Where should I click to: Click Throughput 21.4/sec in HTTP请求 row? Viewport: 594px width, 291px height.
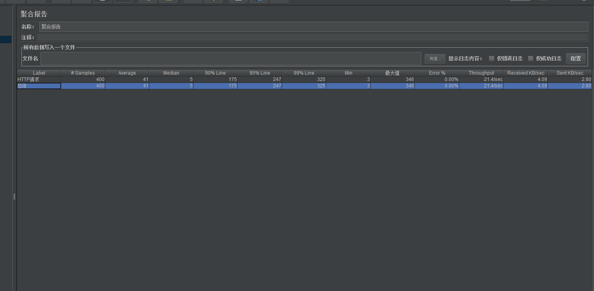point(481,79)
